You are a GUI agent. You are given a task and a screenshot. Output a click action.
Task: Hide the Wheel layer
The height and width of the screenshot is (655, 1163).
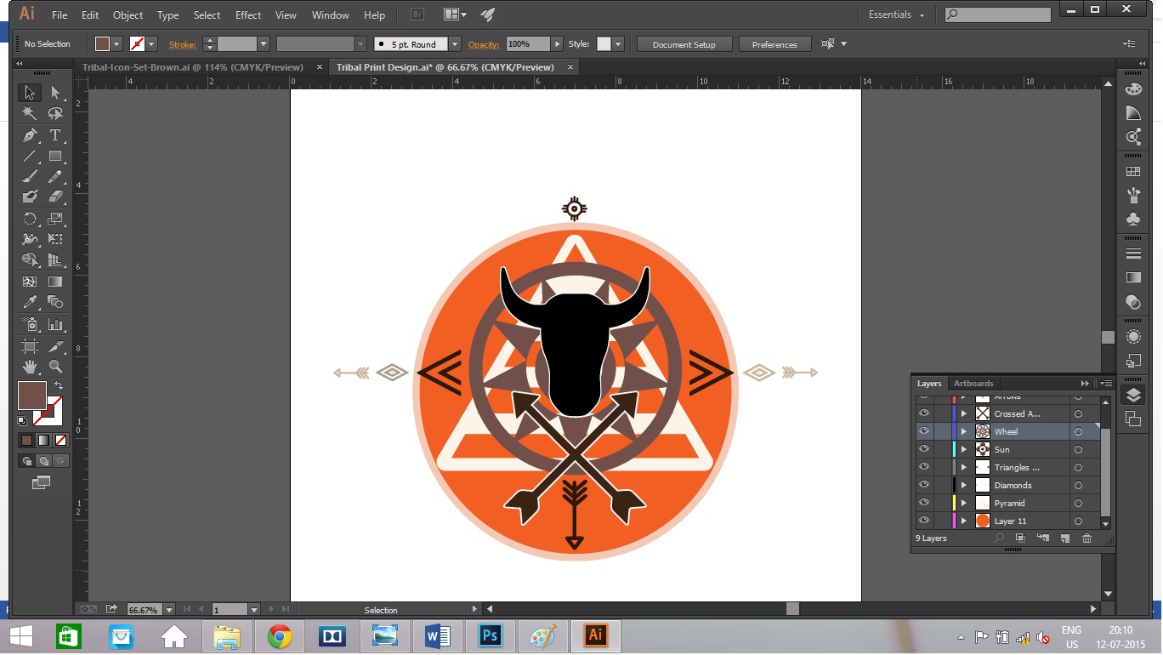click(923, 431)
